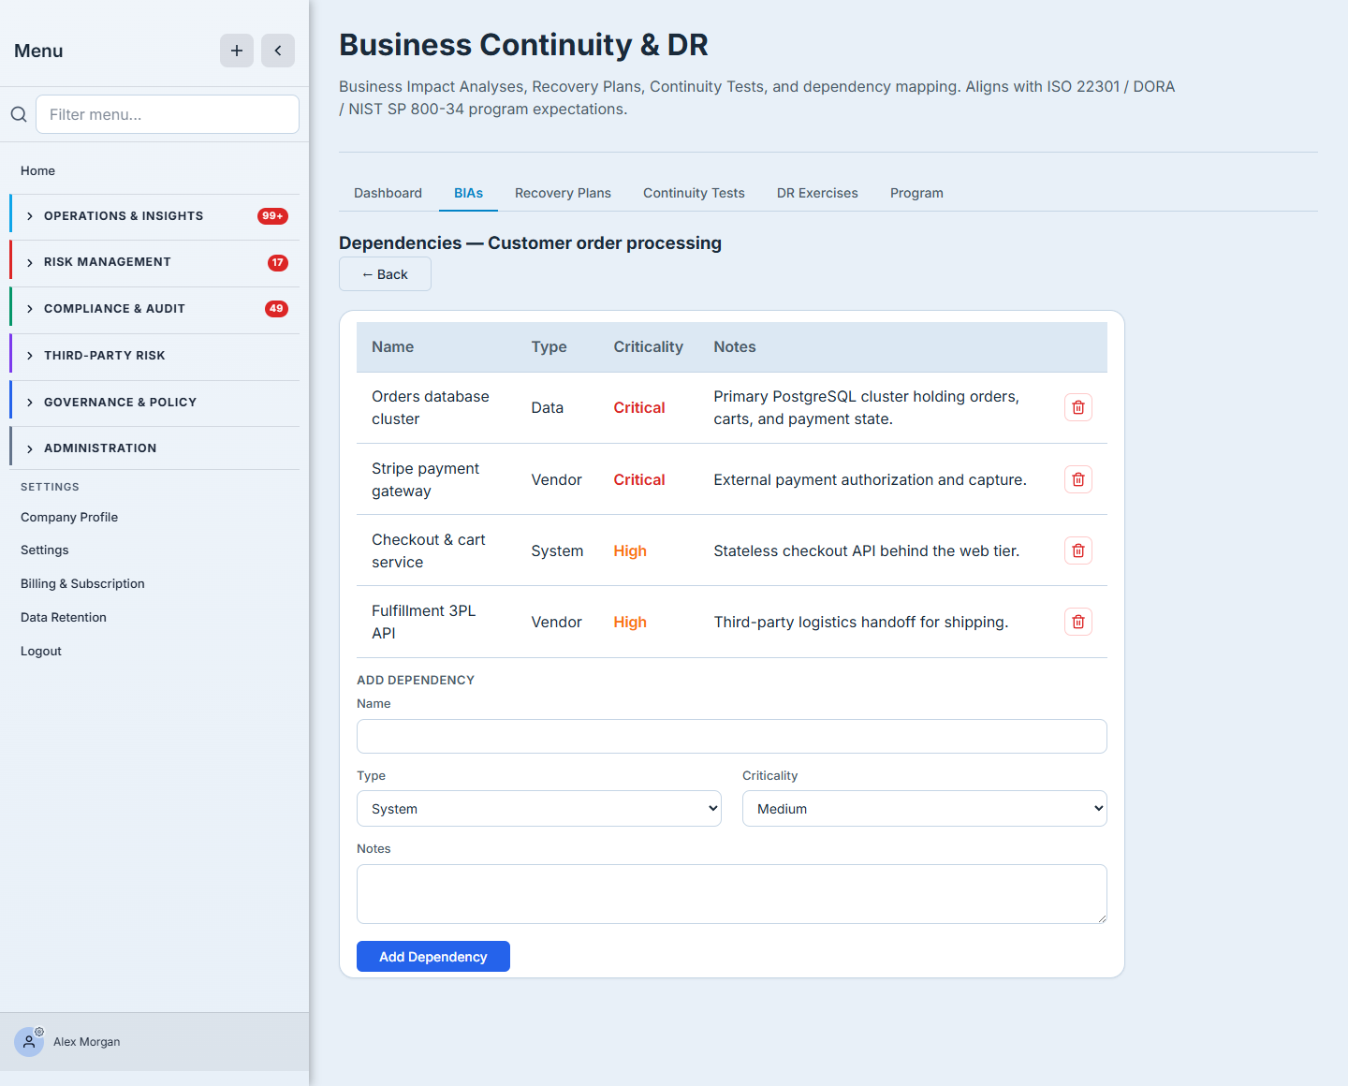This screenshot has width=1348, height=1086.
Task: Expand Risk Management section
Action: pyautogui.click(x=154, y=262)
